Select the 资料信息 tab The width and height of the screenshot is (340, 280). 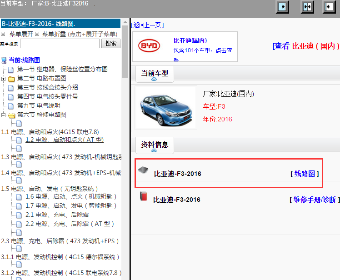(155, 145)
